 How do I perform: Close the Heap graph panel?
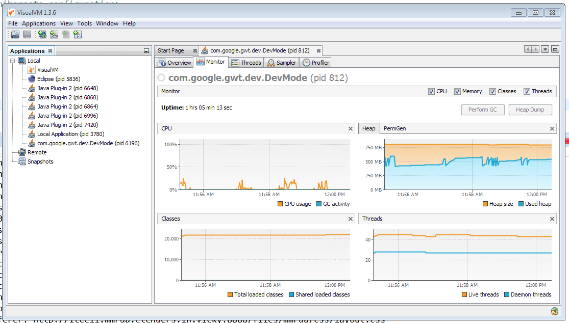click(x=552, y=128)
